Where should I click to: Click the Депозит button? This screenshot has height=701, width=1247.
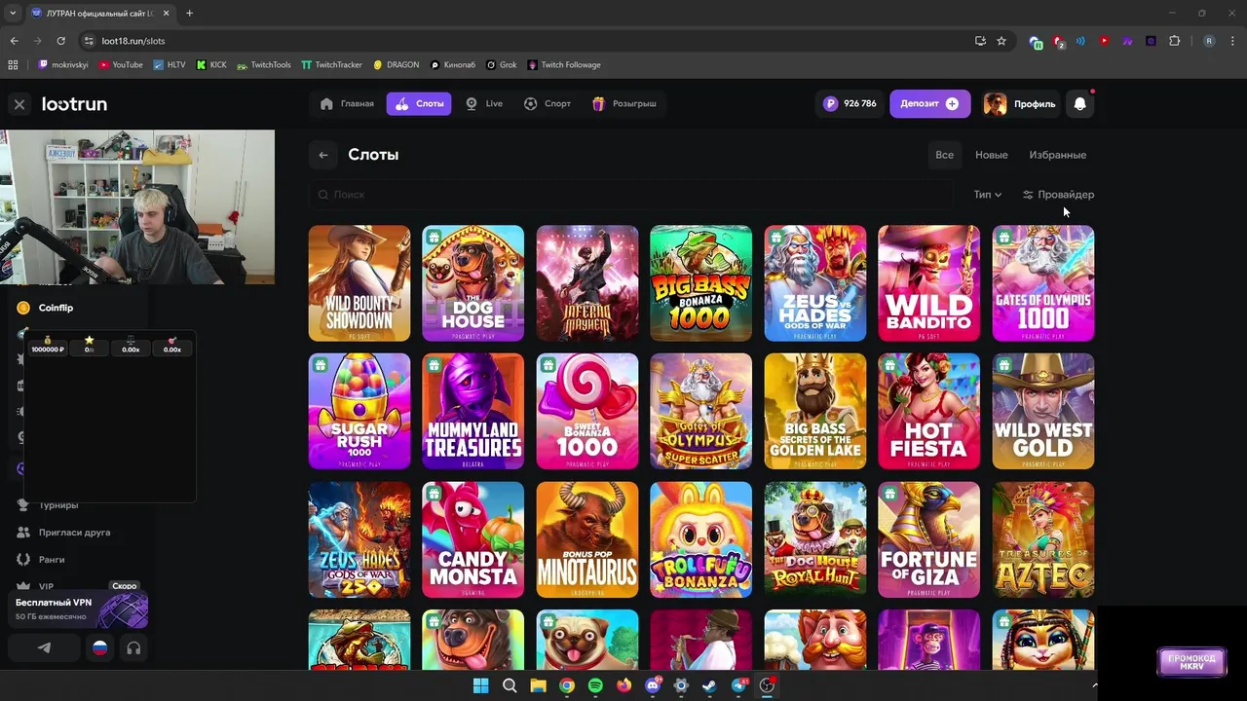929,103
